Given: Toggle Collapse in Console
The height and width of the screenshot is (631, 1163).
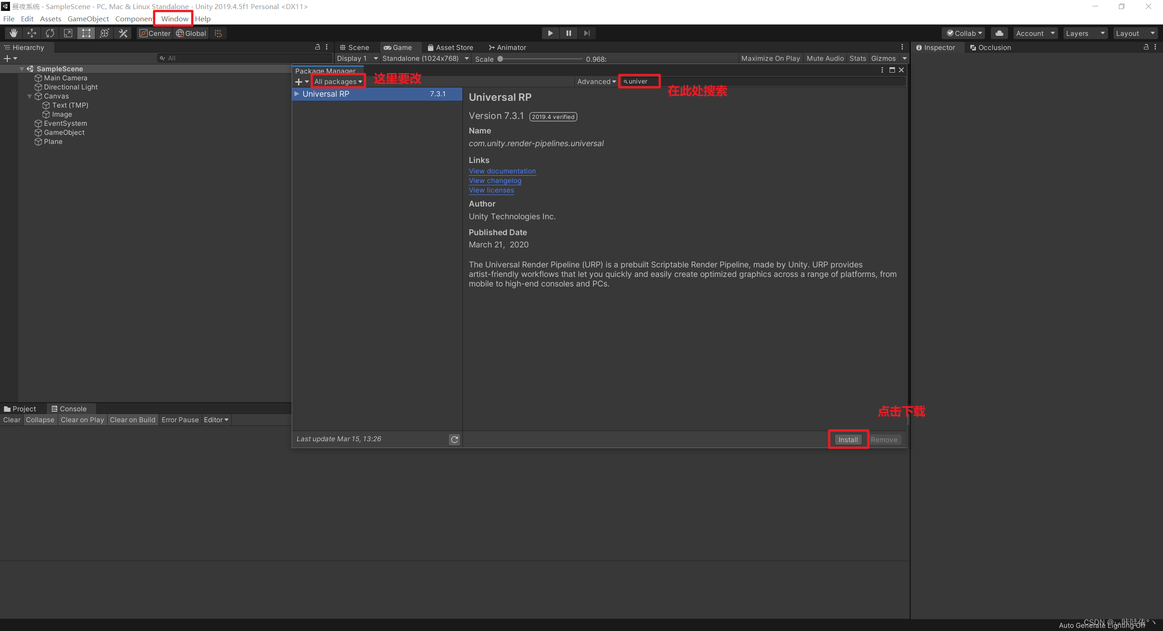Looking at the screenshot, I should click(40, 420).
